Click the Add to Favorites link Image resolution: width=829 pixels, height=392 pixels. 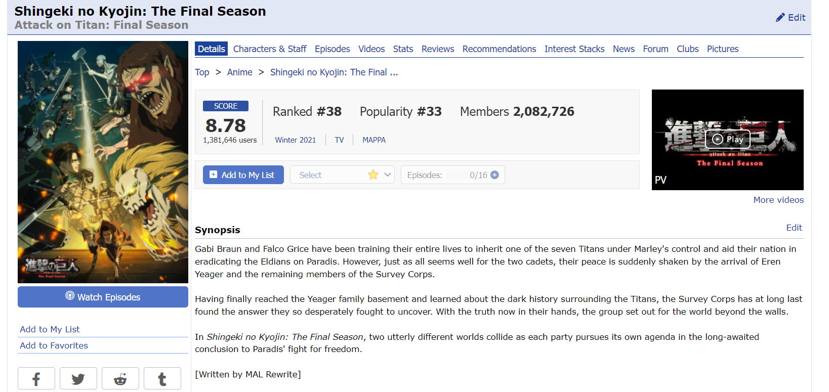tap(54, 345)
